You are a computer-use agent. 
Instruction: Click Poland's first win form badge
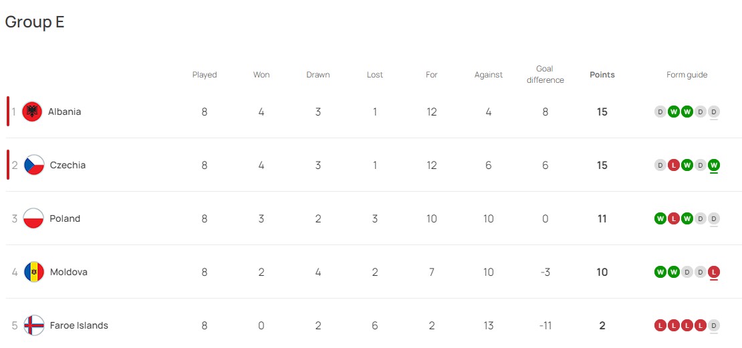click(x=660, y=218)
